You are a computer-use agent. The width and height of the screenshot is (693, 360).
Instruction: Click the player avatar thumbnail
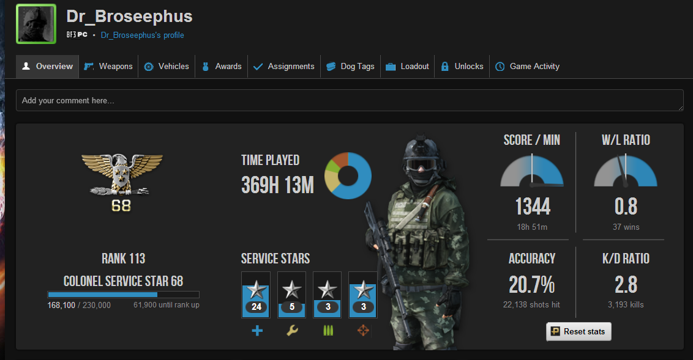pos(36,24)
